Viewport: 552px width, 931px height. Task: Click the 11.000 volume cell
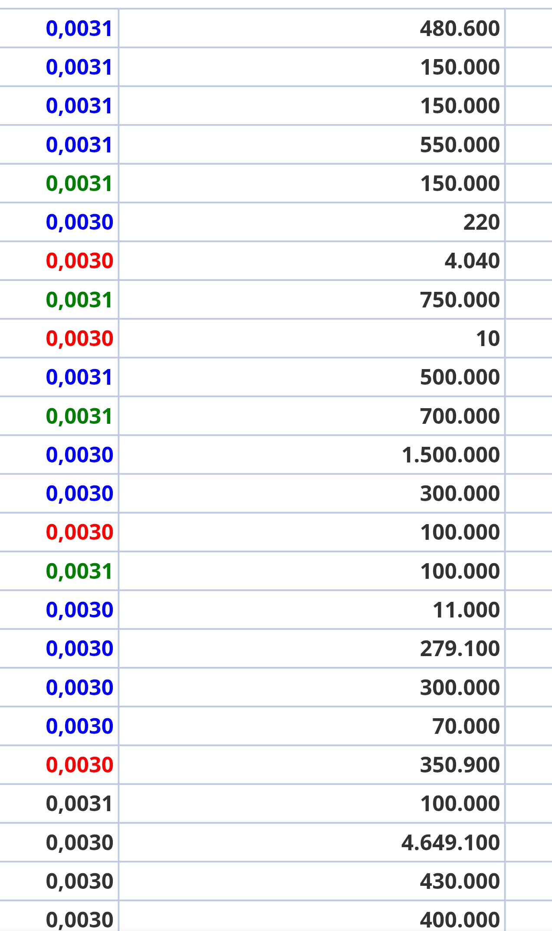(x=312, y=610)
